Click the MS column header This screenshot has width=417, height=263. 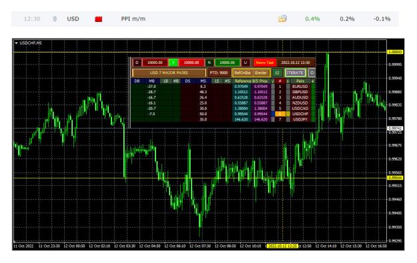tap(203, 81)
